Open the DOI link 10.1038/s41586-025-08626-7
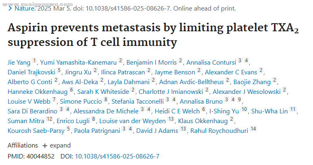 [117, 156]
